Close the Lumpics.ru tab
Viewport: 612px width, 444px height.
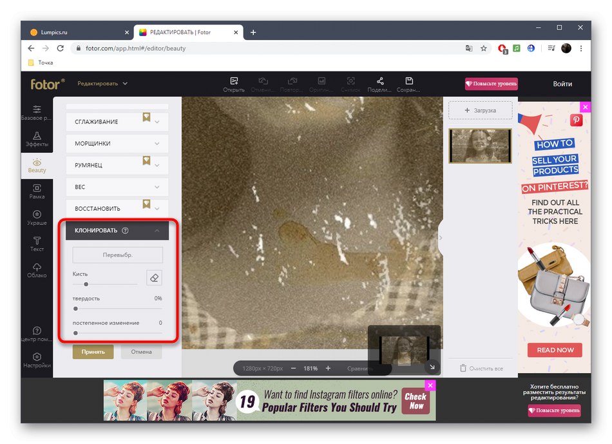point(126,32)
